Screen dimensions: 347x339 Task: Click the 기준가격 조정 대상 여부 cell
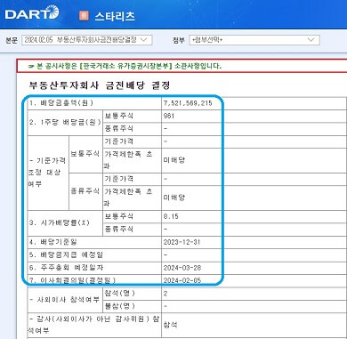pyautogui.click(x=48, y=173)
